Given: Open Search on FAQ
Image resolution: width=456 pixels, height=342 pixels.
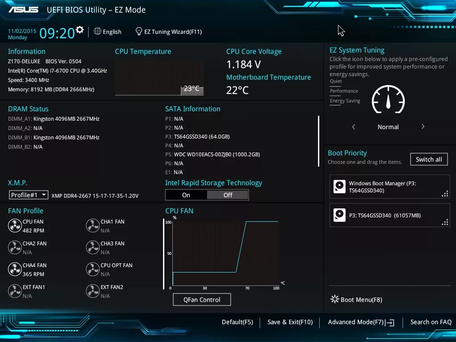Looking at the screenshot, I should 431,322.
